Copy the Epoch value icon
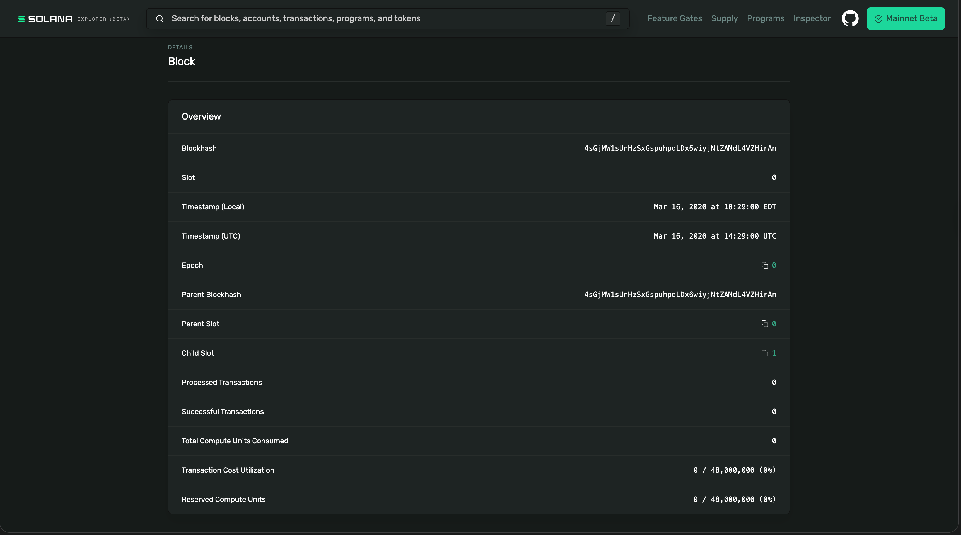Screen dimensions: 961x535 tap(764, 266)
